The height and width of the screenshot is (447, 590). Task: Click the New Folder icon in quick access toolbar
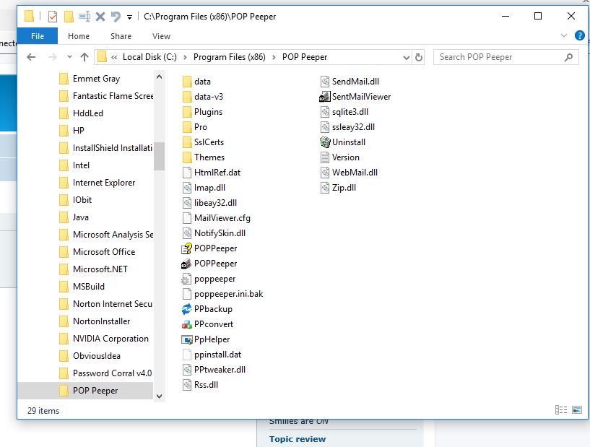(69, 17)
